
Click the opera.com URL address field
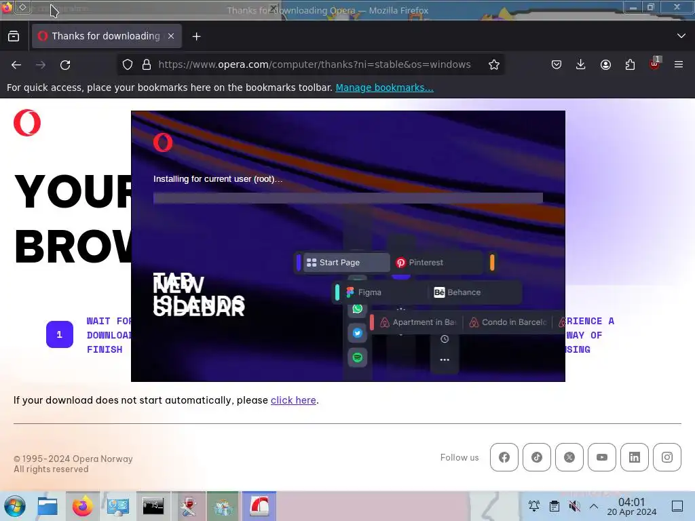(x=314, y=64)
